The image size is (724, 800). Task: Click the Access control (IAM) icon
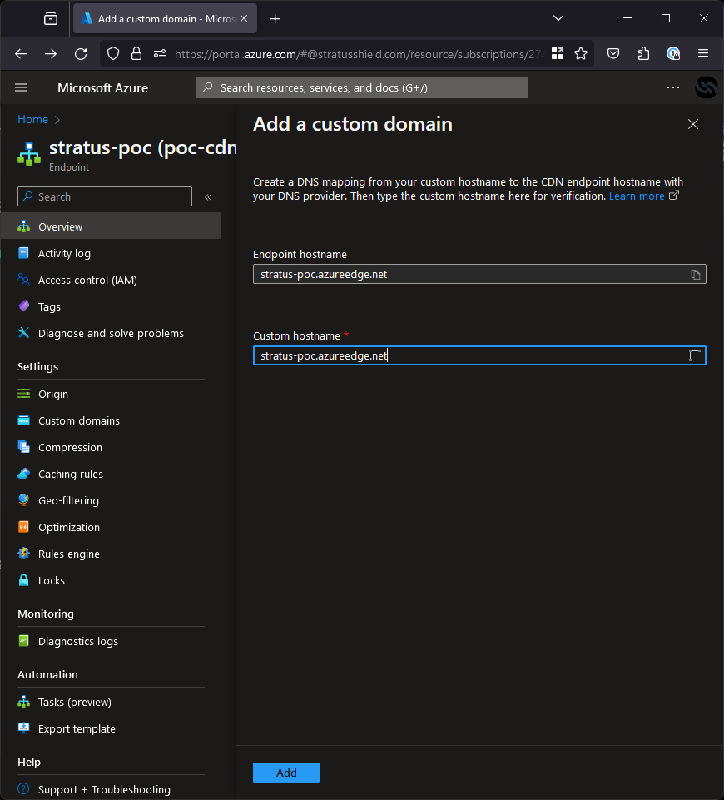23,280
